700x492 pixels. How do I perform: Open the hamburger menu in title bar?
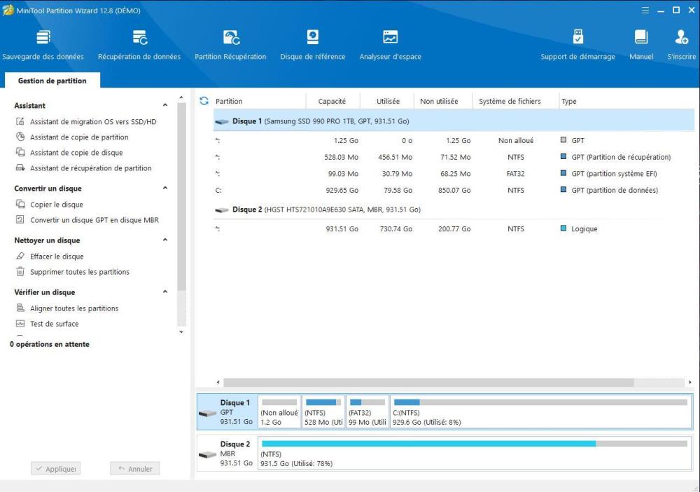pos(645,11)
